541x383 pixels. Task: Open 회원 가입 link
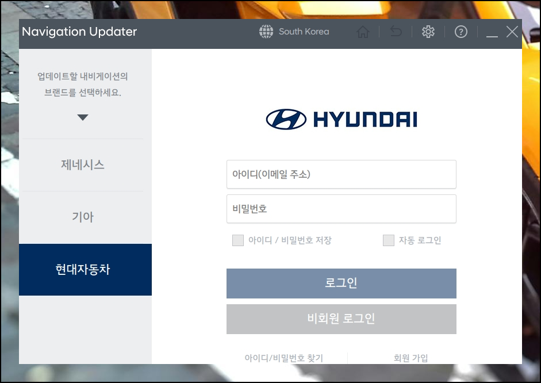pos(410,358)
